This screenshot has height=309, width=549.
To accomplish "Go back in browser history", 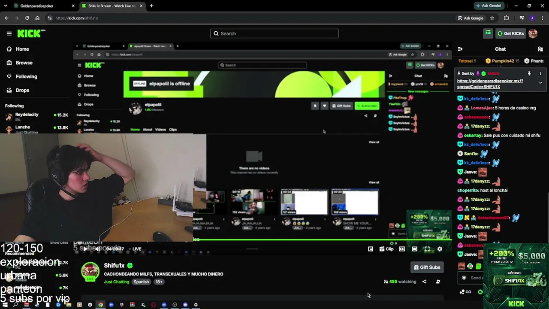I will 6,18.
